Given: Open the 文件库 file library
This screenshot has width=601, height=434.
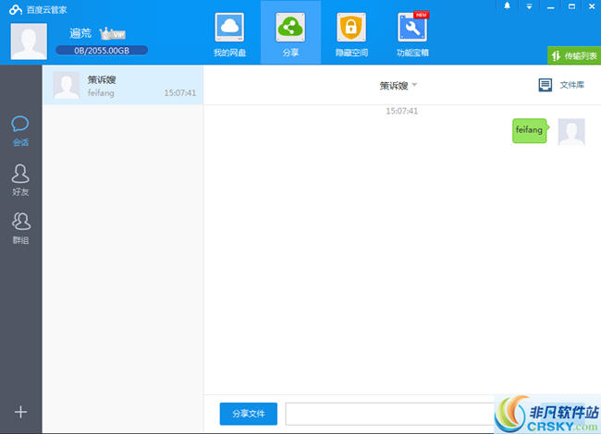Looking at the screenshot, I should pyautogui.click(x=561, y=85).
